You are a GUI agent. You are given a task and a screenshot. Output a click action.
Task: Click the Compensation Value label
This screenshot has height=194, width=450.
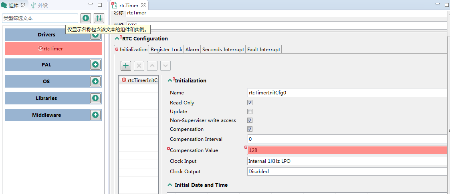click(194, 150)
